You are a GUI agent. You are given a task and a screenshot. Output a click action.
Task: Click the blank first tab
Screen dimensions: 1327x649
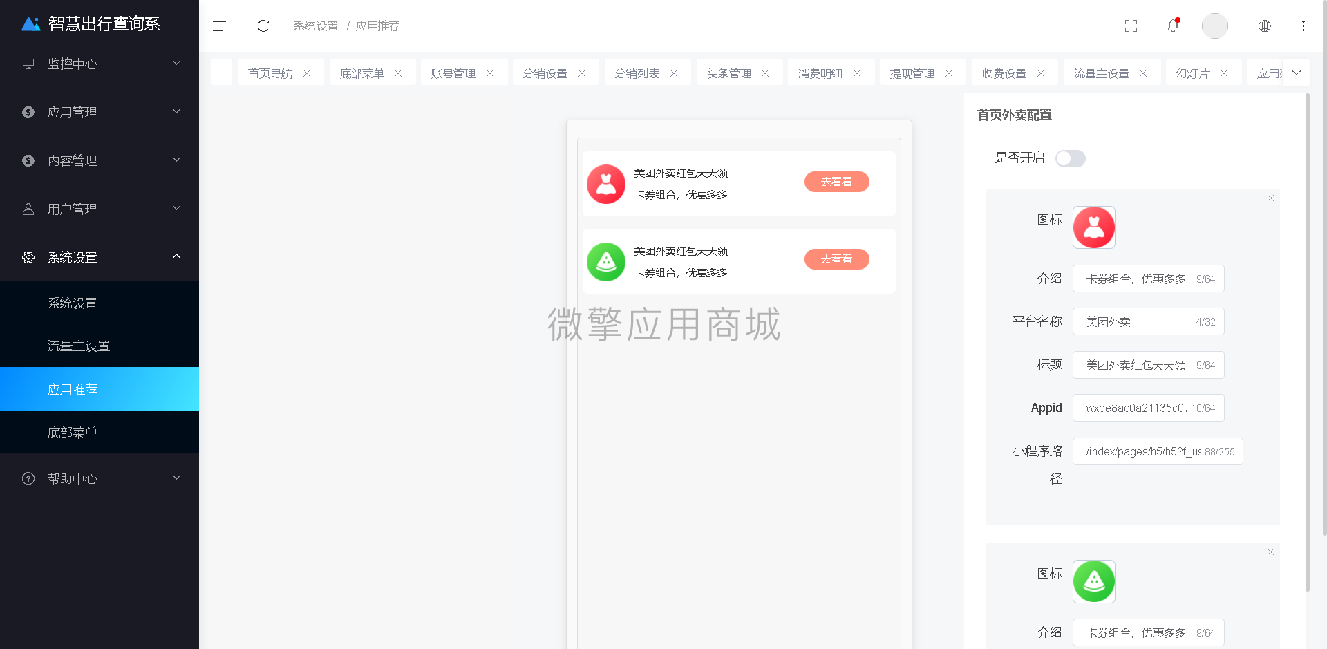tap(222, 73)
